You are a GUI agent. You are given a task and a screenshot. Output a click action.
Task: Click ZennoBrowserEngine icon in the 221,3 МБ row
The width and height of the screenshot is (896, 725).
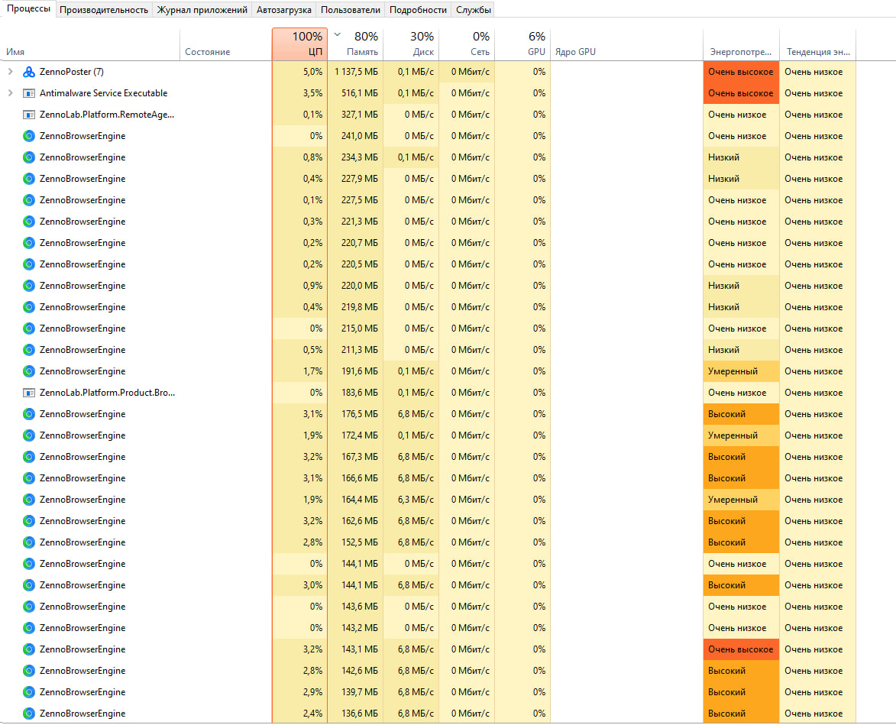point(29,222)
